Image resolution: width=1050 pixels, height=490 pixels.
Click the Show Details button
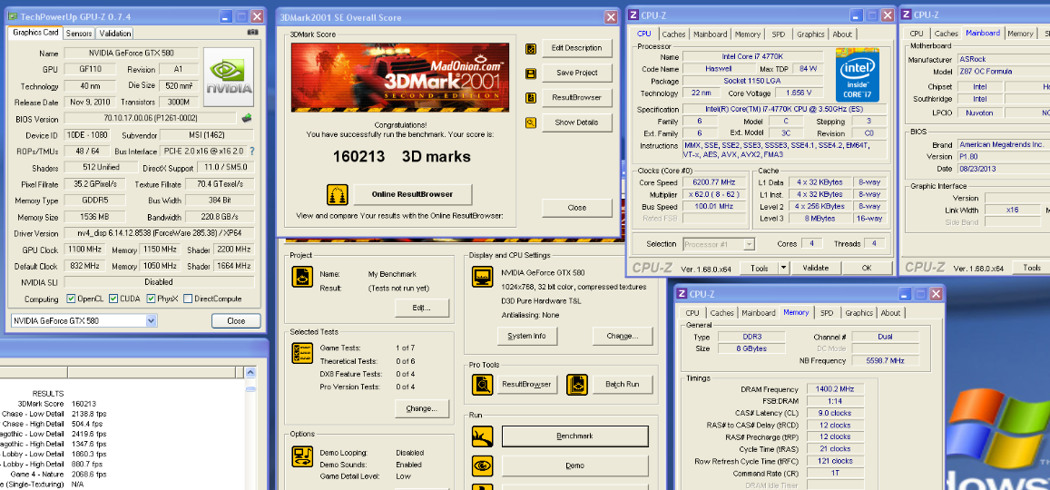pyautogui.click(x=576, y=122)
